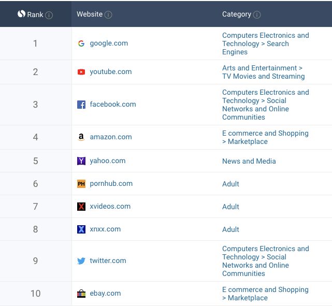Click the Yahoo favicon icon

[81, 161]
